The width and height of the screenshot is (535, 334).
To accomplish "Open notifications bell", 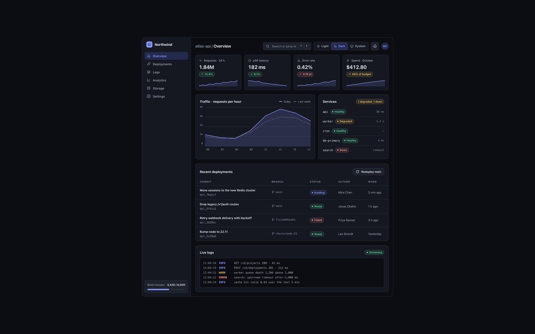I will 375,46.
